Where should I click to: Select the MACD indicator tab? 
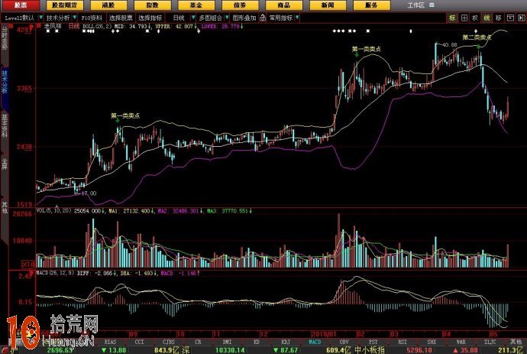[x=315, y=342]
